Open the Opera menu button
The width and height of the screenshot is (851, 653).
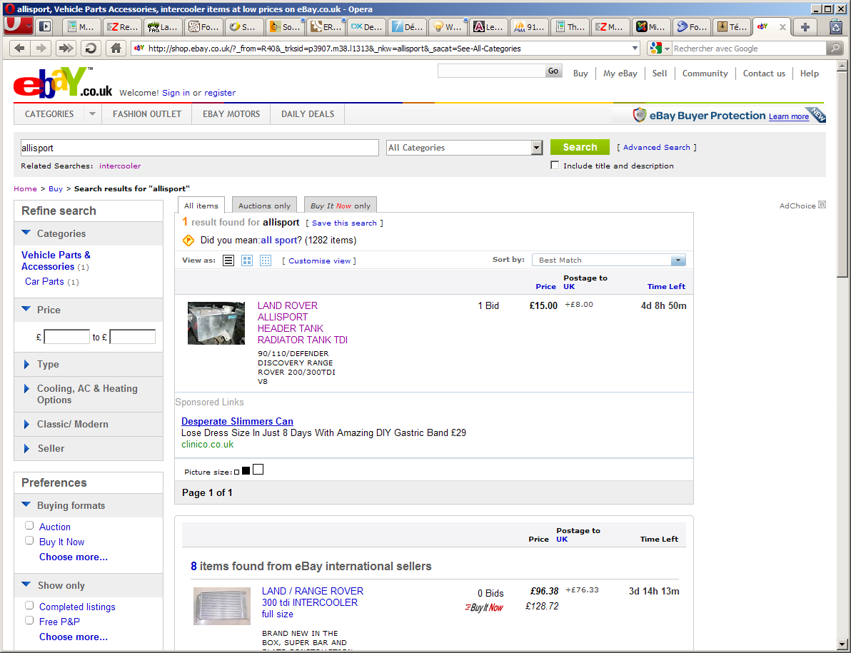pyautogui.click(x=17, y=26)
